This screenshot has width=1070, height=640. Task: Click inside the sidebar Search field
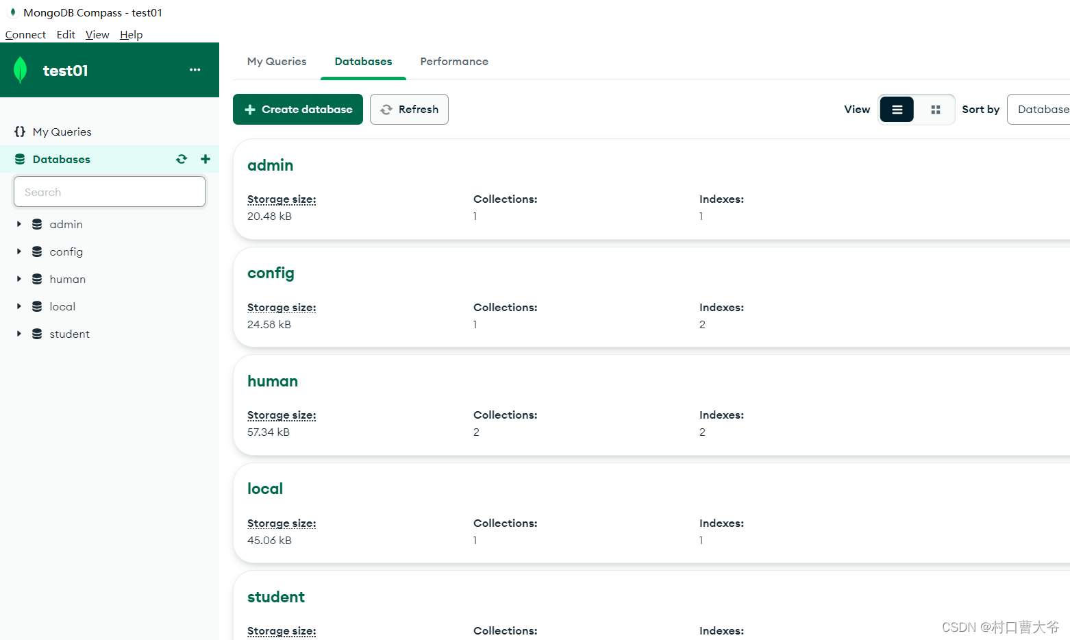110,192
